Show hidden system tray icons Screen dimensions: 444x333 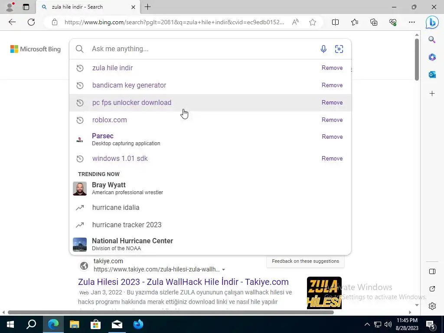367,324
